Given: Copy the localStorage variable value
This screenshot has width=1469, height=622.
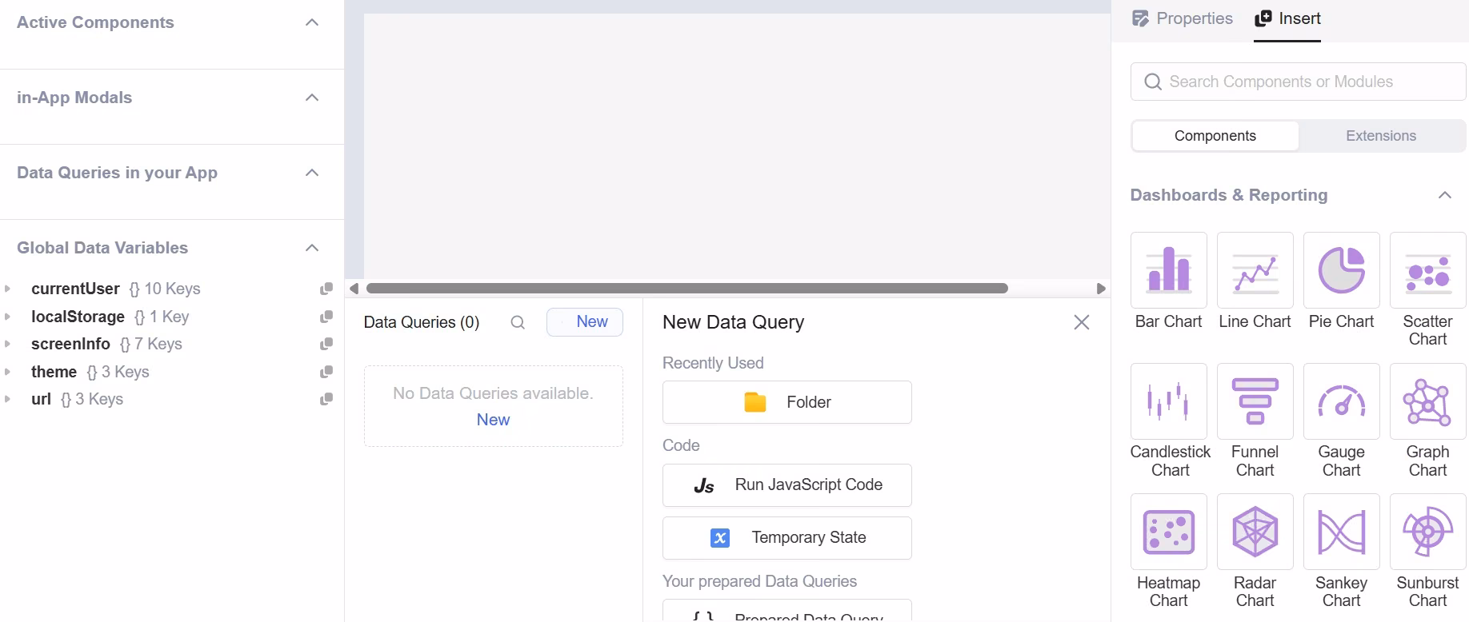Looking at the screenshot, I should click(x=326, y=317).
